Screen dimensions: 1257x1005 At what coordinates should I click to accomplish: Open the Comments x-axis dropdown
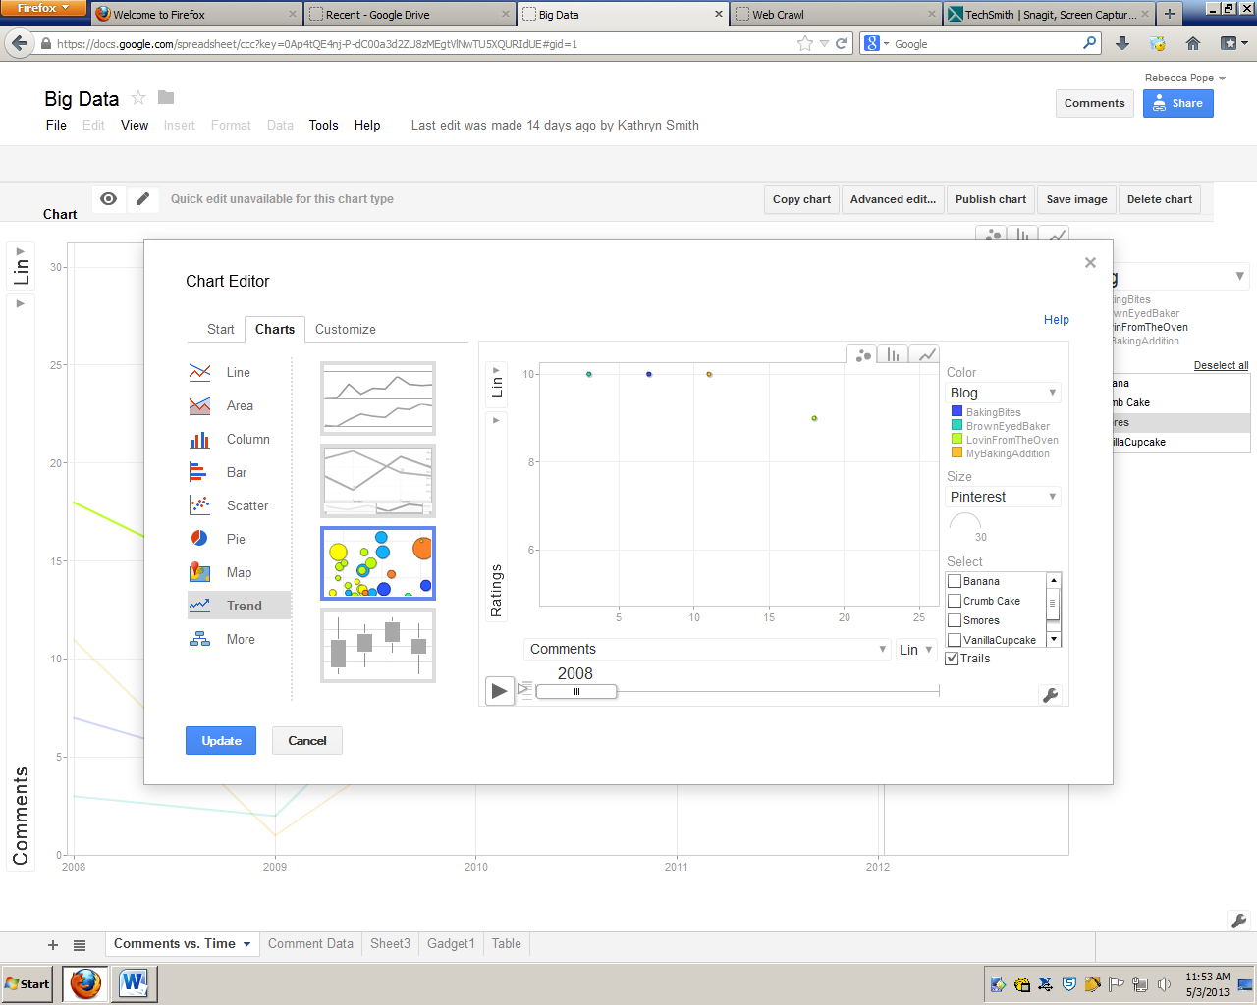tap(707, 649)
